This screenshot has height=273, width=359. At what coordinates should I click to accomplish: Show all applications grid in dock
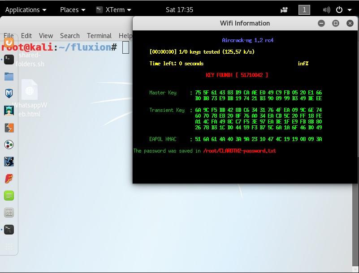click(9, 247)
